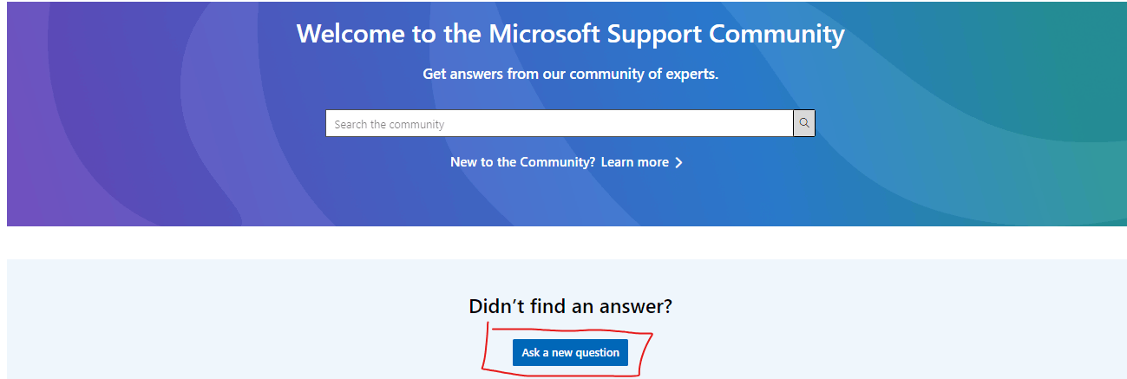Click the Get answers from our community subtitle
This screenshot has height=379, width=1127.
coord(570,75)
